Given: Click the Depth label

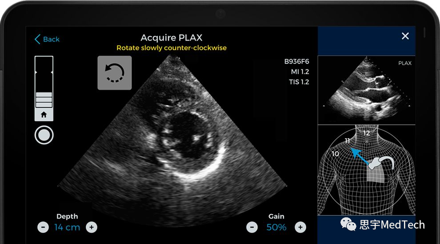Looking at the screenshot, I should (x=67, y=216).
